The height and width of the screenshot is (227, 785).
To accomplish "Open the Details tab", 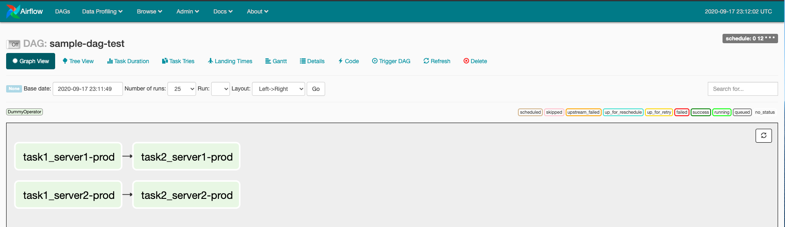I will (x=312, y=61).
